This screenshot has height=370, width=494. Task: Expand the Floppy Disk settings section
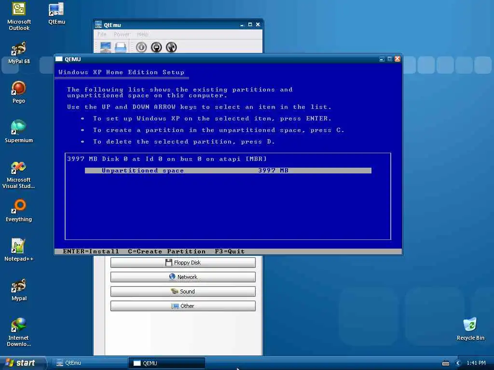click(183, 263)
